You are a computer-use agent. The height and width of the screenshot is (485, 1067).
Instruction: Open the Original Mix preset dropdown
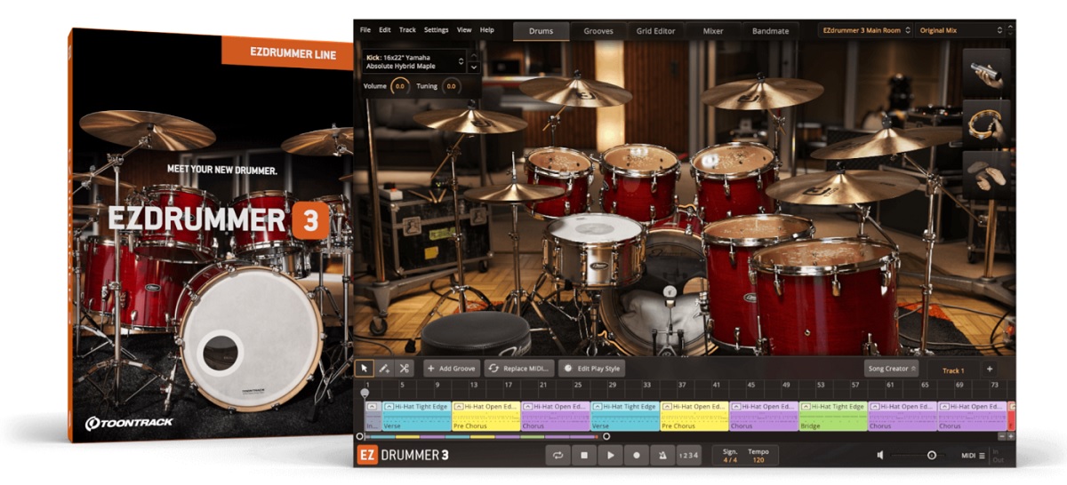[962, 30]
